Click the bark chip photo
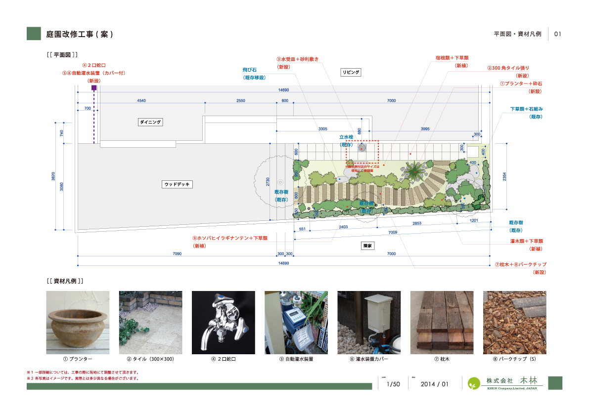 [x=515, y=323]
